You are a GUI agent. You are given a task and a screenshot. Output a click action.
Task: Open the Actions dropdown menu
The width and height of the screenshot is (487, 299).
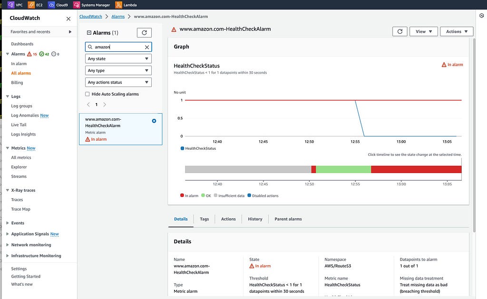point(457,31)
